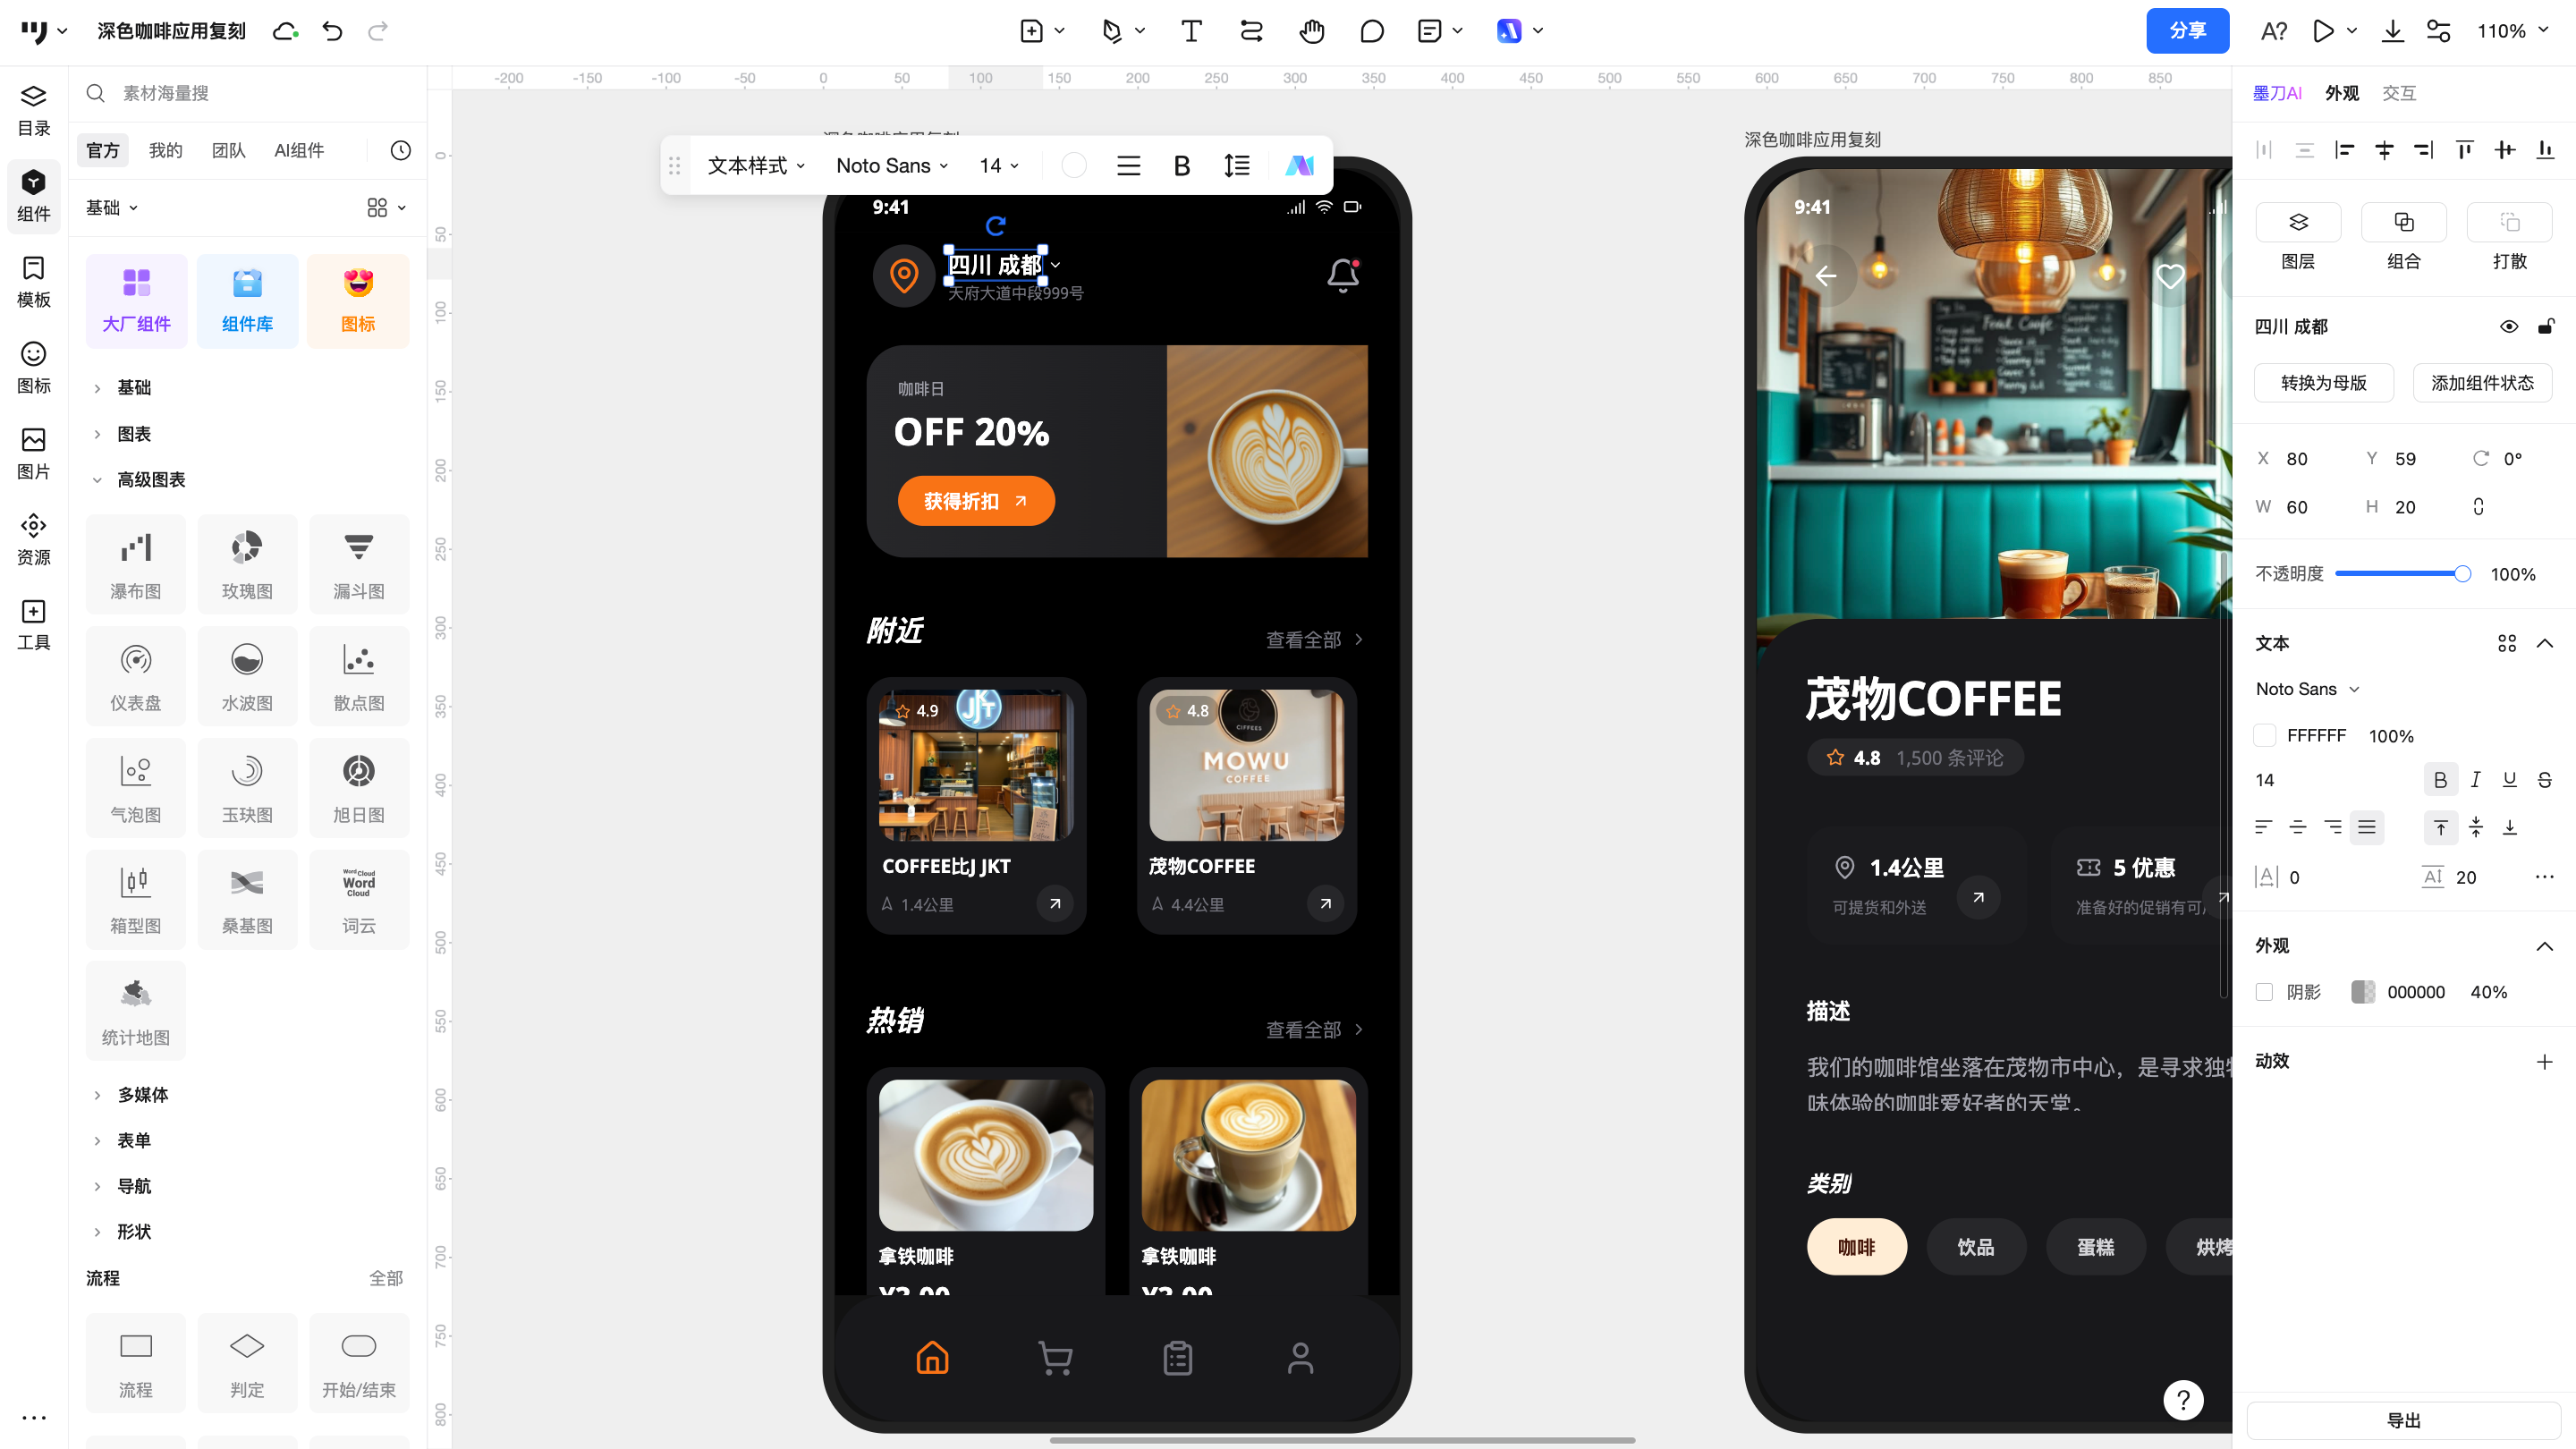Click the undo arrow
The image size is (2576, 1449).
click(332, 31)
